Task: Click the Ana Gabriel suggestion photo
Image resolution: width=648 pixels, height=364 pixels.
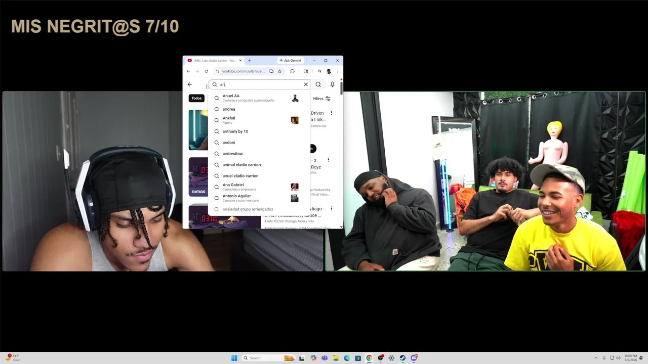Action: pyautogui.click(x=295, y=187)
